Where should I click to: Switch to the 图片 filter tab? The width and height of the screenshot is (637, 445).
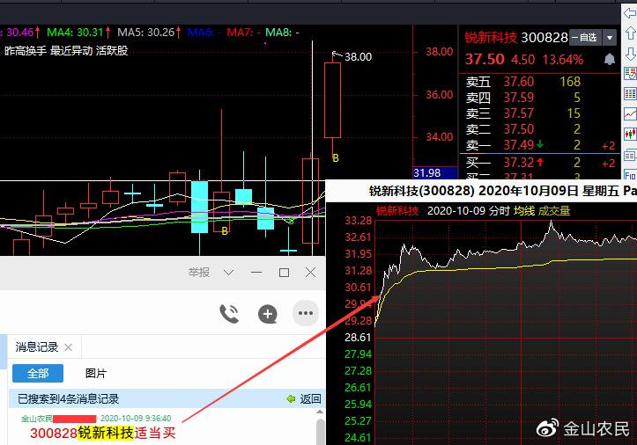tap(96, 373)
